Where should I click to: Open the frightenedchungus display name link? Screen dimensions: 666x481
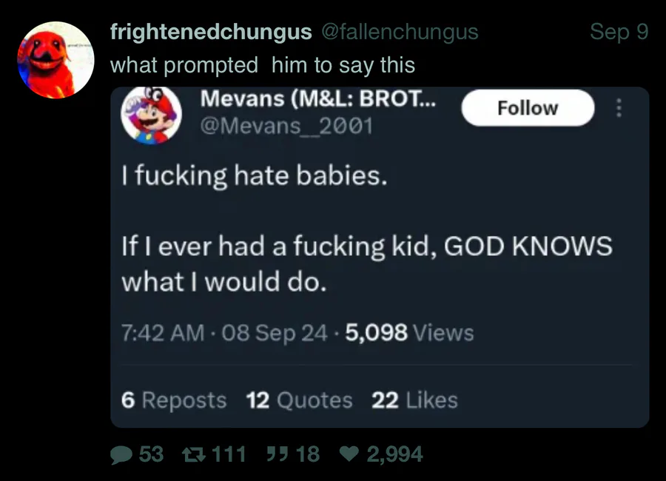click(210, 32)
